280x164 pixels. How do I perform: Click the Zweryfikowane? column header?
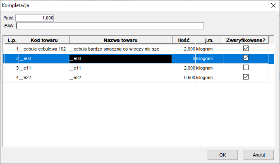point(246,40)
